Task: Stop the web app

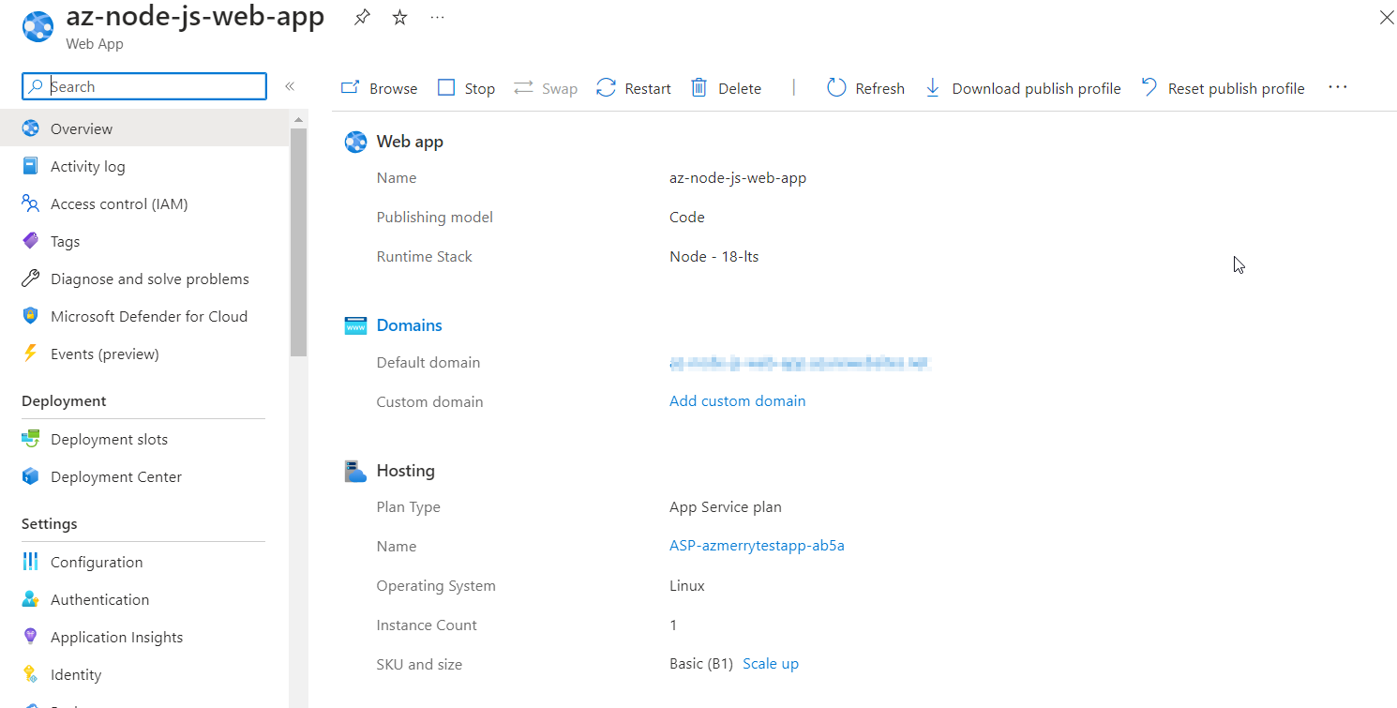Action: click(x=467, y=88)
